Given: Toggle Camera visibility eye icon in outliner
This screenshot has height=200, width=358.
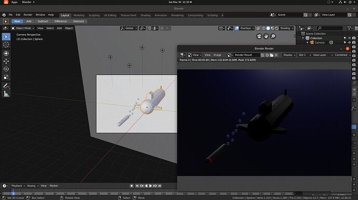Looking at the screenshot, I should click(x=349, y=42).
